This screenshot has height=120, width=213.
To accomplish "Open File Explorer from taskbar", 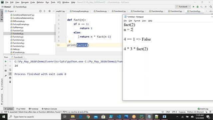I will tap(73, 117).
